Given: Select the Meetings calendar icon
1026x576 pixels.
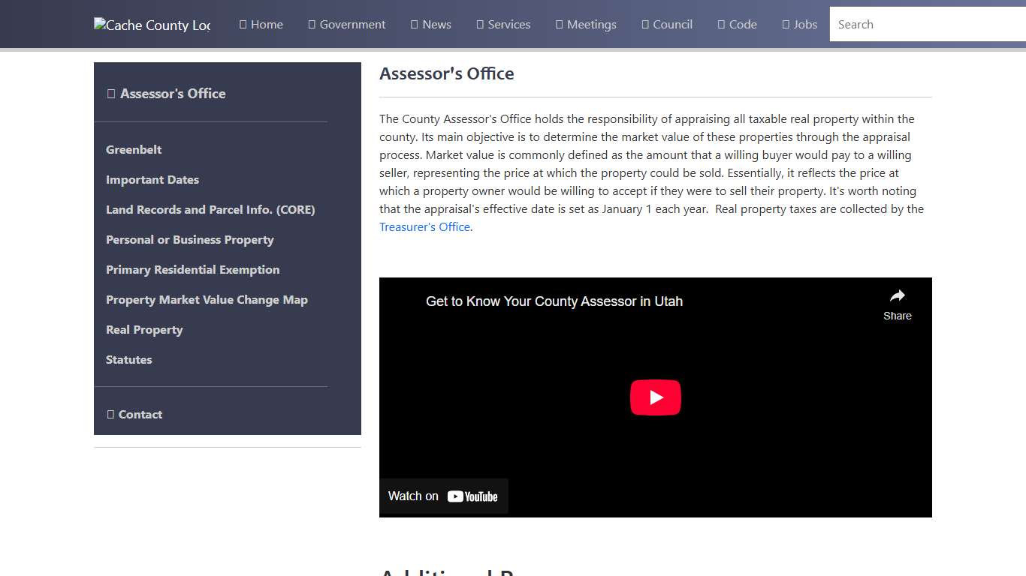Looking at the screenshot, I should click(557, 24).
